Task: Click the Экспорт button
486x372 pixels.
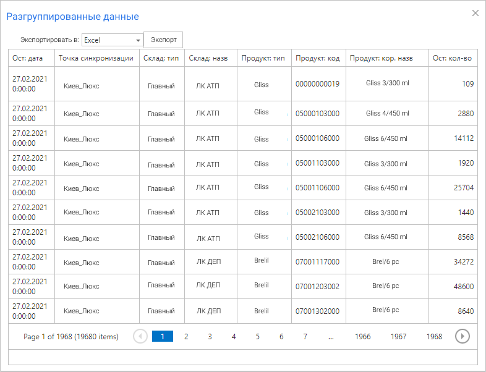Action: (x=163, y=40)
